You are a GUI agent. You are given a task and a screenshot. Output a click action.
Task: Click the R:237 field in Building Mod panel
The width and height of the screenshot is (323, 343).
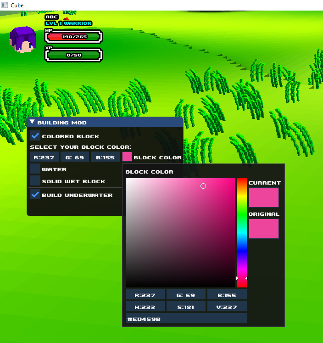(45, 157)
